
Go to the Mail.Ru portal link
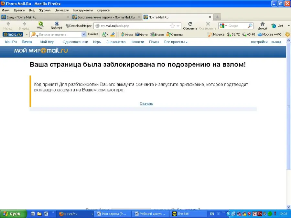tap(11, 42)
